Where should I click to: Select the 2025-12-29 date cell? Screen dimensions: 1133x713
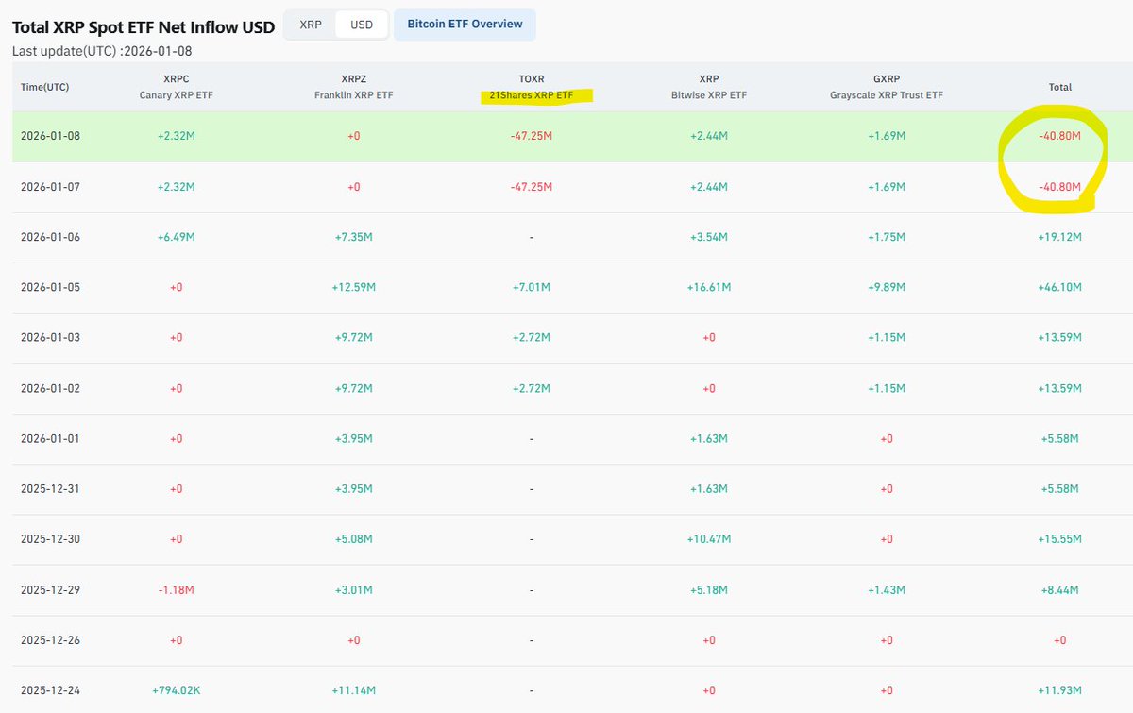point(51,589)
